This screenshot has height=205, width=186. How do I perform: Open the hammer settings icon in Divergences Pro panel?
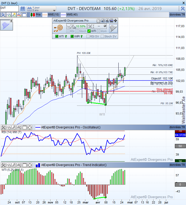click(103, 21)
